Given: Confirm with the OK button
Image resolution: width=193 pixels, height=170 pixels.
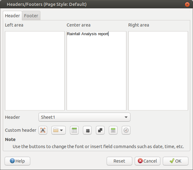Looking at the screenshot, I should coord(175,161).
